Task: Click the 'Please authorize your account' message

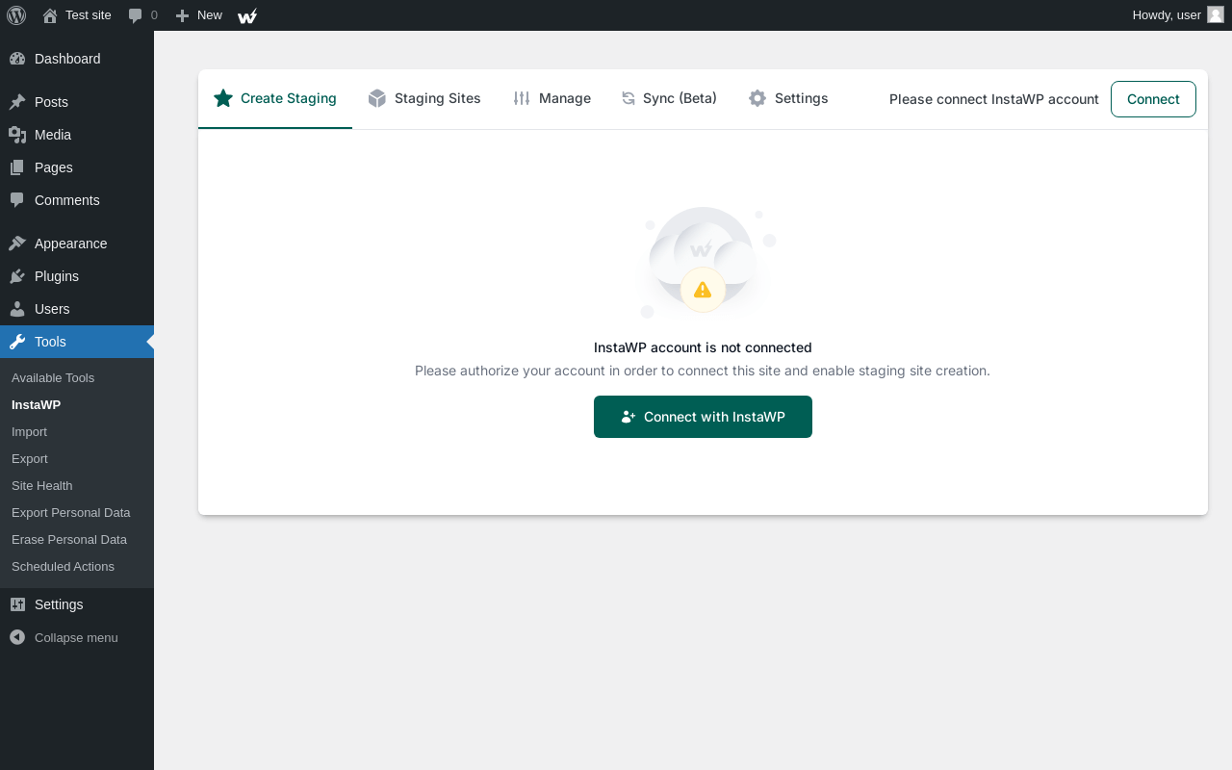Action: click(x=703, y=371)
